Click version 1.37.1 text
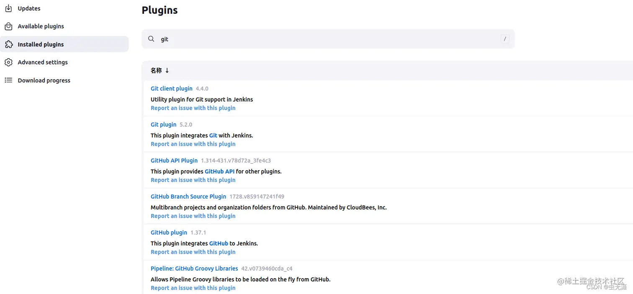 pos(198,233)
